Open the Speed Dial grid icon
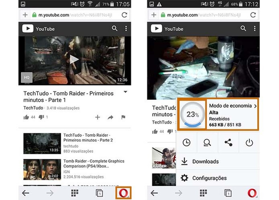The height and width of the screenshot is (200, 279). coord(75,193)
